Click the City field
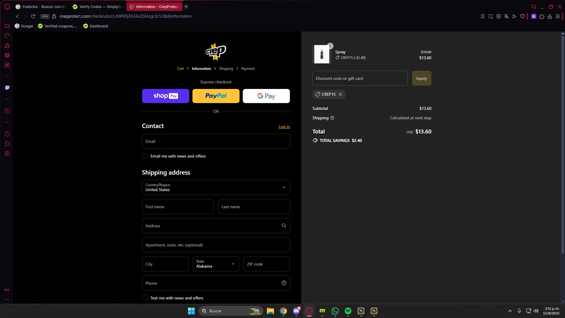 tap(165, 264)
